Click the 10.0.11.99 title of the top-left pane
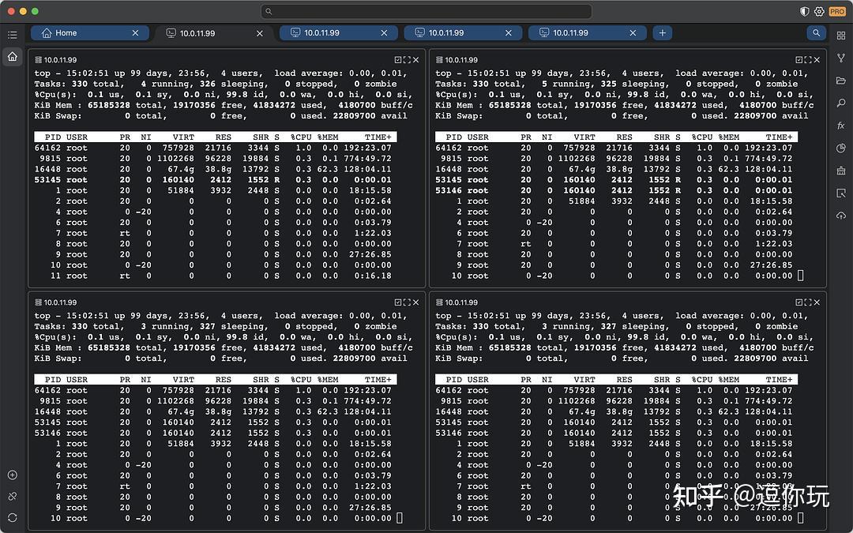 click(x=60, y=60)
